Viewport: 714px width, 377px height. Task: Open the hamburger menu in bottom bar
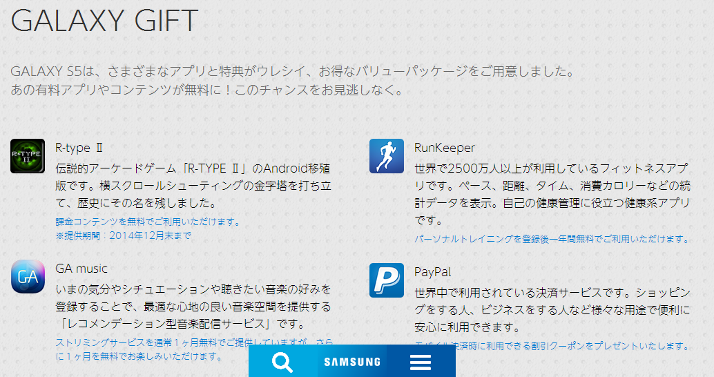[x=421, y=362]
